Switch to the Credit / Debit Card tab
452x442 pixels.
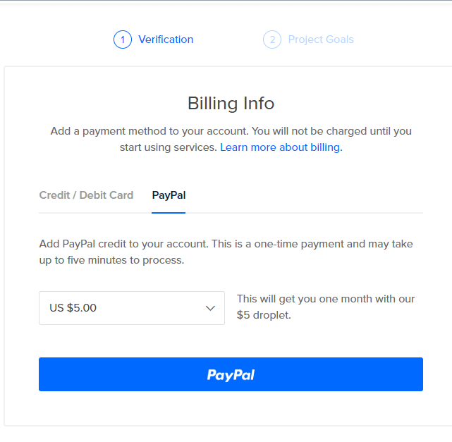coord(86,195)
